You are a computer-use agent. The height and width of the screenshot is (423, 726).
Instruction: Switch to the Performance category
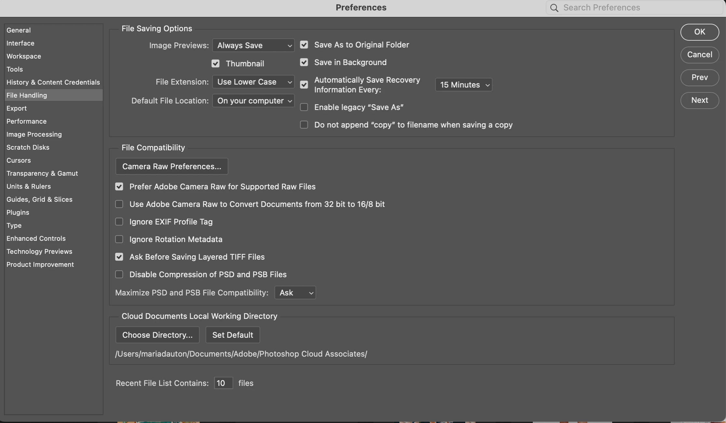[26, 121]
